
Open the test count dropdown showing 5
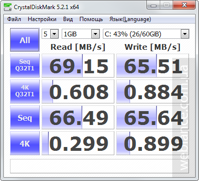tap(50, 34)
